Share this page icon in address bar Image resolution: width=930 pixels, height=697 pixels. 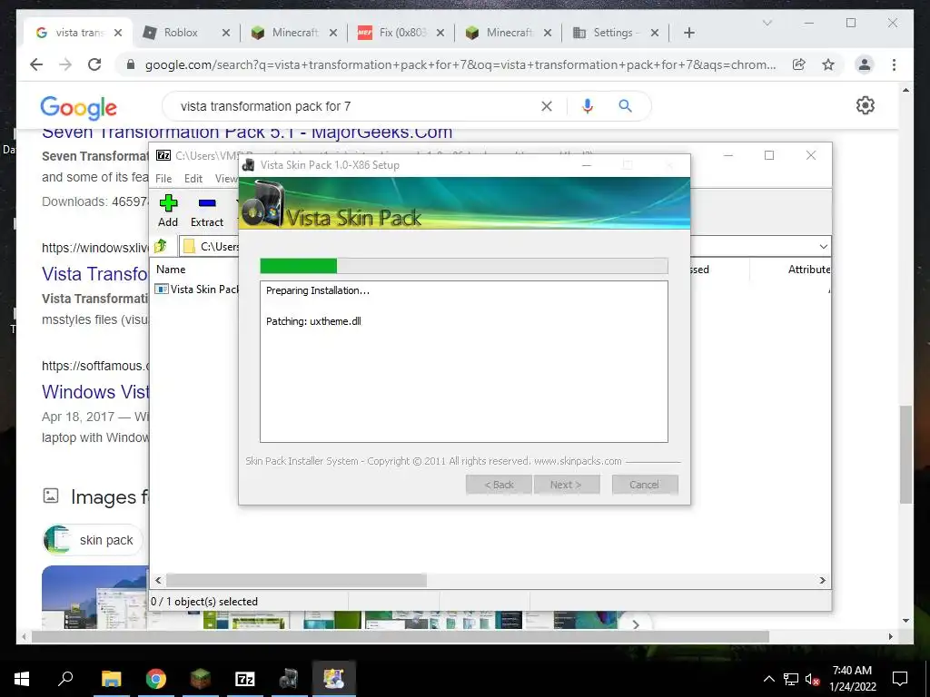click(799, 64)
